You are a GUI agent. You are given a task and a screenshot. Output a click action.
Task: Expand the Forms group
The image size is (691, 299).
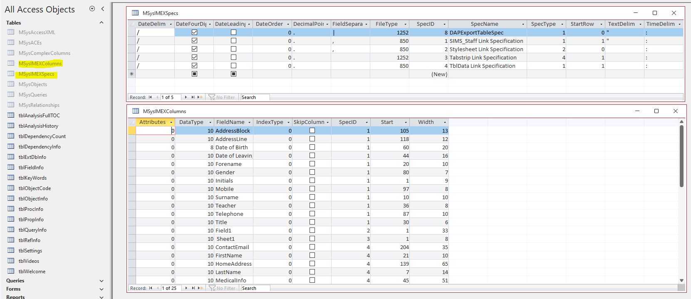click(x=102, y=289)
